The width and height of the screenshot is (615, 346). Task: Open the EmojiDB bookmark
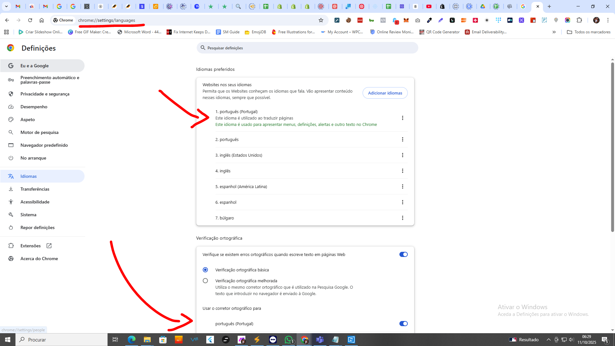tap(255, 32)
